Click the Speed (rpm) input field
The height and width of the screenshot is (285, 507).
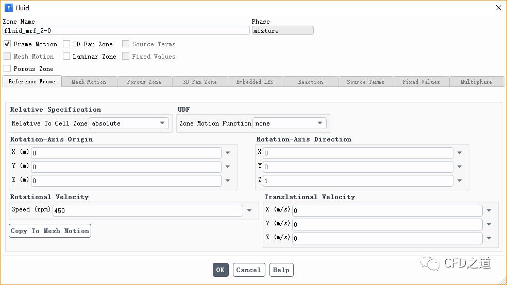(147, 210)
